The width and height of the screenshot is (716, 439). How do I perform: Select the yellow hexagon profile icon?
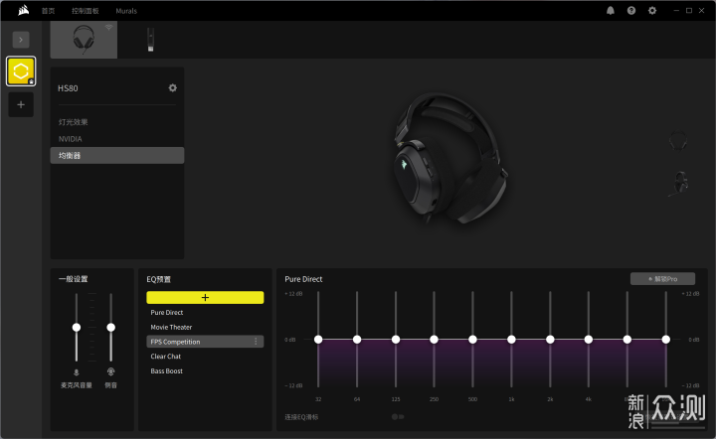[x=21, y=72]
